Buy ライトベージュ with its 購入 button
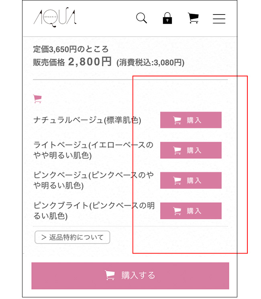 [x=191, y=150]
